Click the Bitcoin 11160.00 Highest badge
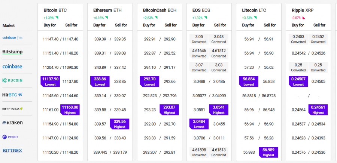 coord(70,110)
